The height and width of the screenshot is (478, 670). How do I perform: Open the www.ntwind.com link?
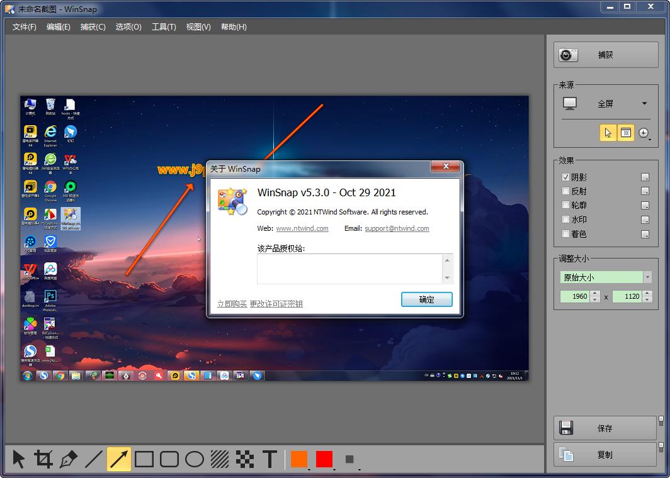[x=302, y=228]
